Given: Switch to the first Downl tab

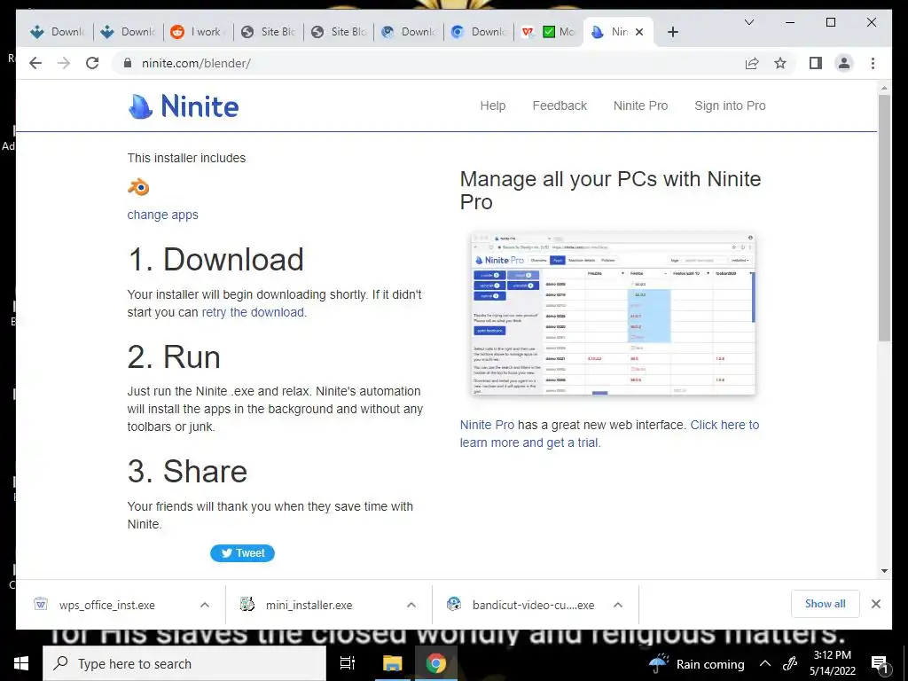Looking at the screenshot, I should [58, 32].
